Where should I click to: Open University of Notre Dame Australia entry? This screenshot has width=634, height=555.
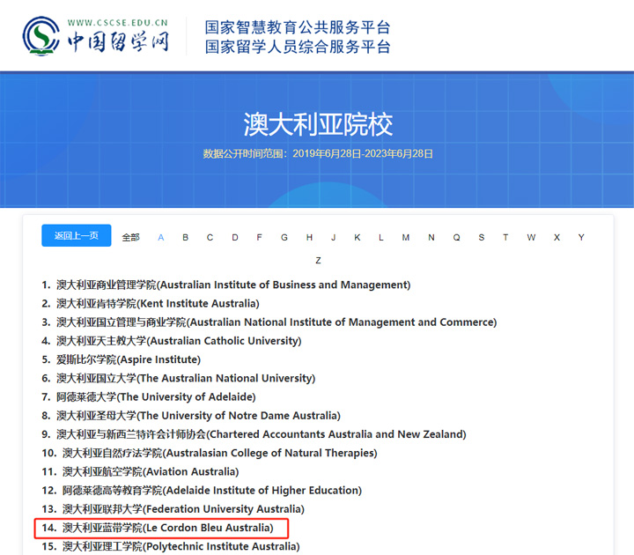pyautogui.click(x=191, y=416)
